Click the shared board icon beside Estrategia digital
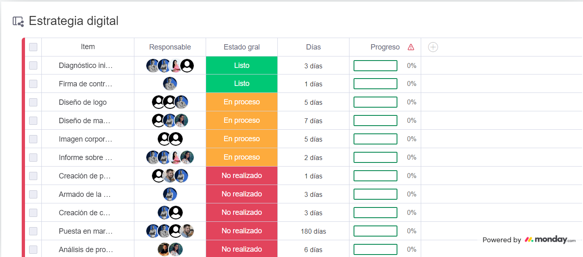The image size is (583, 257). [x=18, y=21]
